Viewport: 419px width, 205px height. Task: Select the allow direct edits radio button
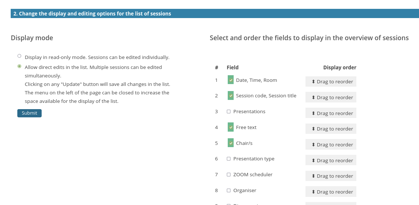pos(19,66)
